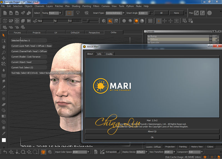Viewport: 222px width, 159px height.
Task: Select the lasso selection mode
Action: point(78,13)
